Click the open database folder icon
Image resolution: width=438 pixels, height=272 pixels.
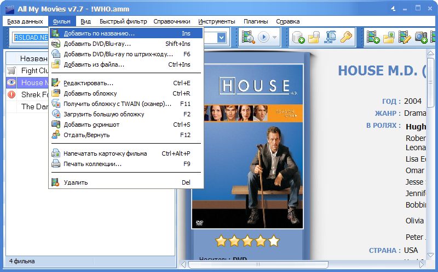(x=314, y=37)
